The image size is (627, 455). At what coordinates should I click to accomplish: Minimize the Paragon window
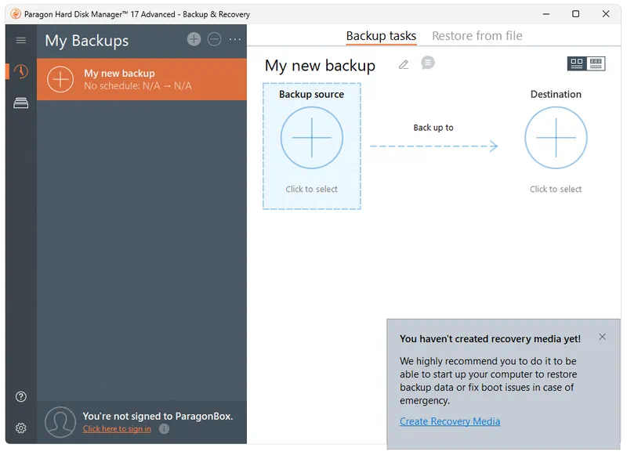(x=545, y=14)
